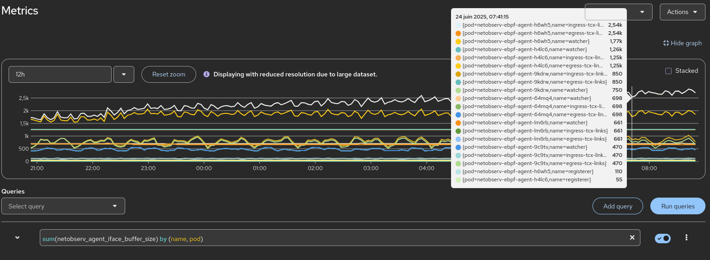The width and height of the screenshot is (710, 260).
Task: Click the Reset zoom button
Action: pos(169,74)
